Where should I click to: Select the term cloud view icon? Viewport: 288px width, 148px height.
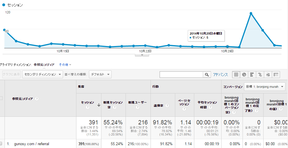(268, 75)
